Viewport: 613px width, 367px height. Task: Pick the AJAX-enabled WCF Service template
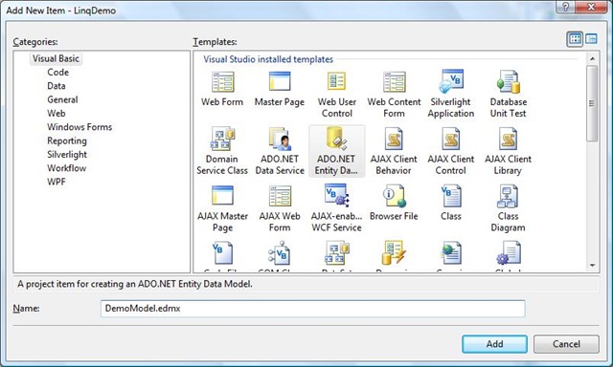[336, 208]
